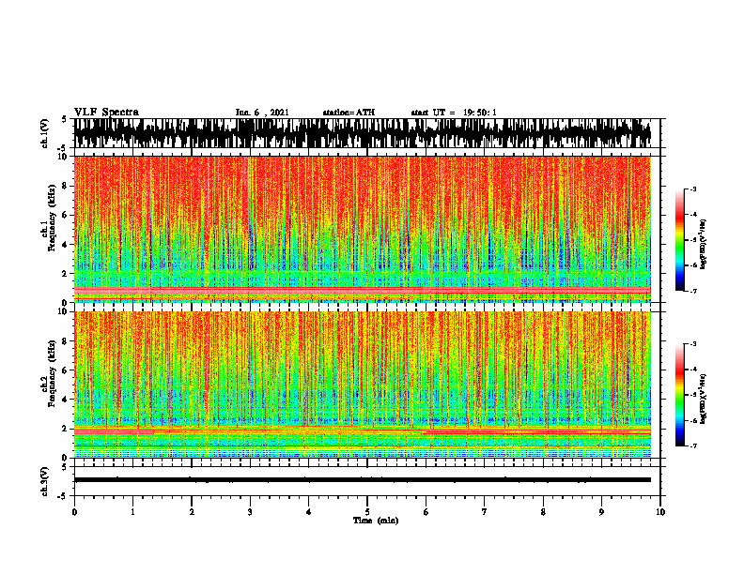The width and height of the screenshot is (744, 574).
Task: Click the "ch.3(V)" waveform axis label
Action: tap(45, 481)
